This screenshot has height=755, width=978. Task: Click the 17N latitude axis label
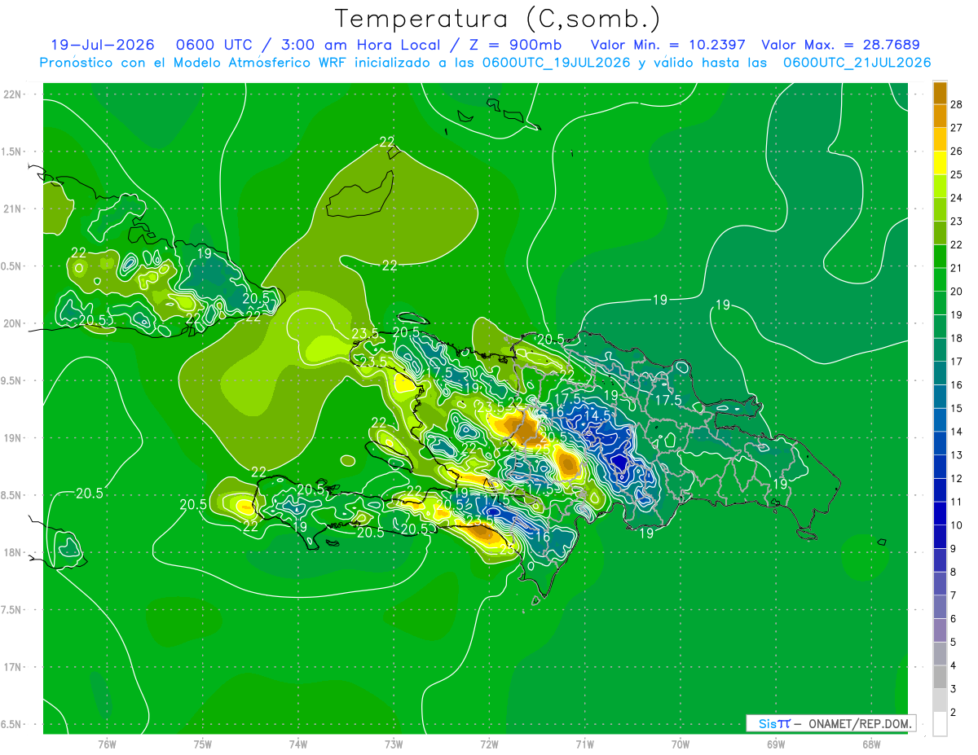(12, 667)
